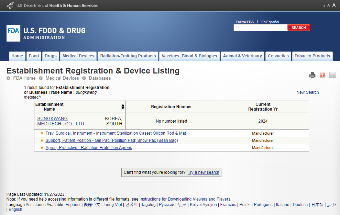Viewport: 340px width, 215px height.
Task: Go to Tobacco Products tab
Action: coord(312,56)
